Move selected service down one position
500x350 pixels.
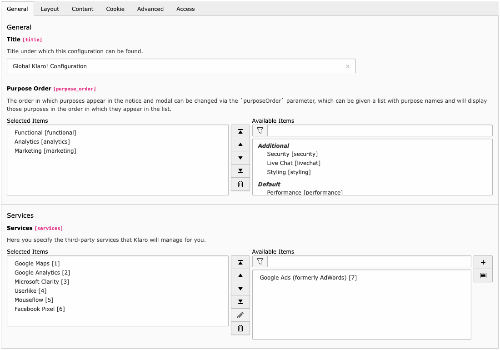240,289
